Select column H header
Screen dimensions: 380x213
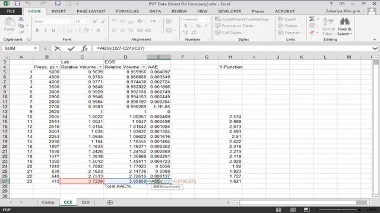(230, 57)
